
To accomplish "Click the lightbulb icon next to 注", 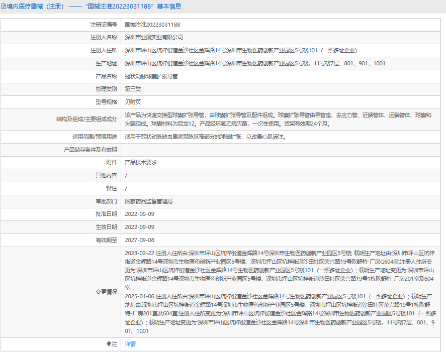I will tap(109, 344).
